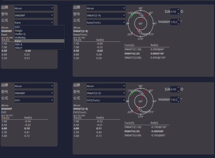
Task: Choose SRK-II from the formula list
Action: 19,44
